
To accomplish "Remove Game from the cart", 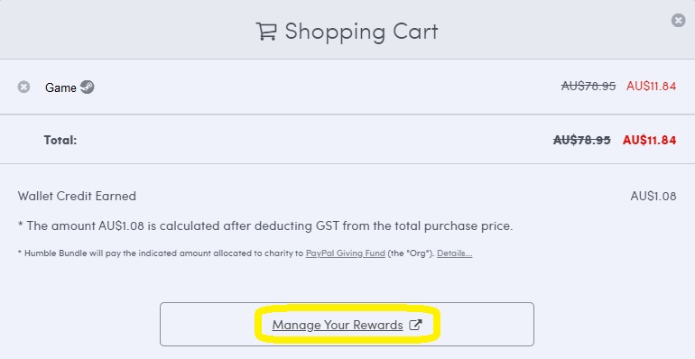I will [23, 87].
